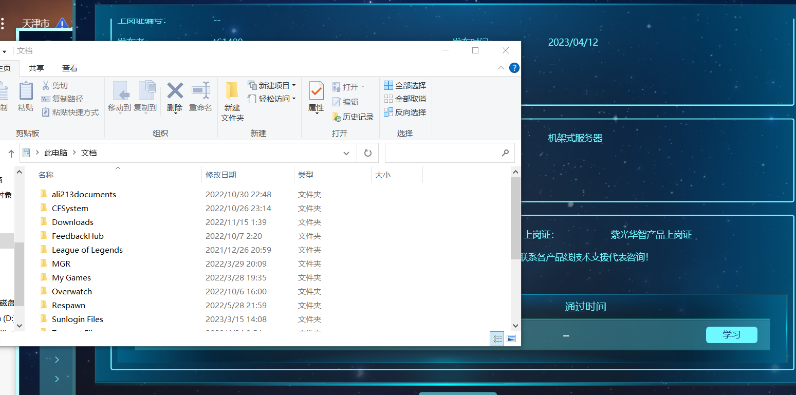The width and height of the screenshot is (796, 395).
Task: Select the Sunlogin Files folder
Action: [78, 319]
